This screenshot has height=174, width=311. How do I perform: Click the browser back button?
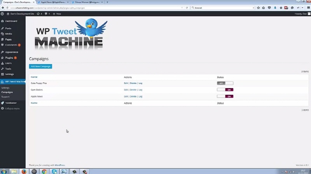pyautogui.click(x=3, y=8)
